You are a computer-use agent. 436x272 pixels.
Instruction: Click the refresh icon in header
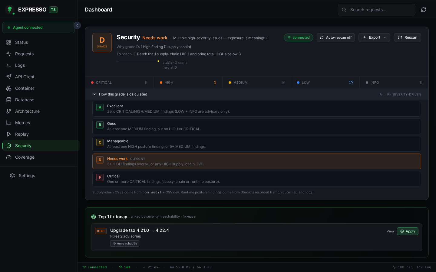(x=424, y=10)
